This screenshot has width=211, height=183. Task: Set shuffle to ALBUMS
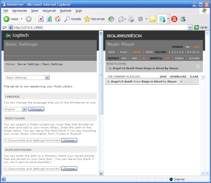(x=194, y=58)
